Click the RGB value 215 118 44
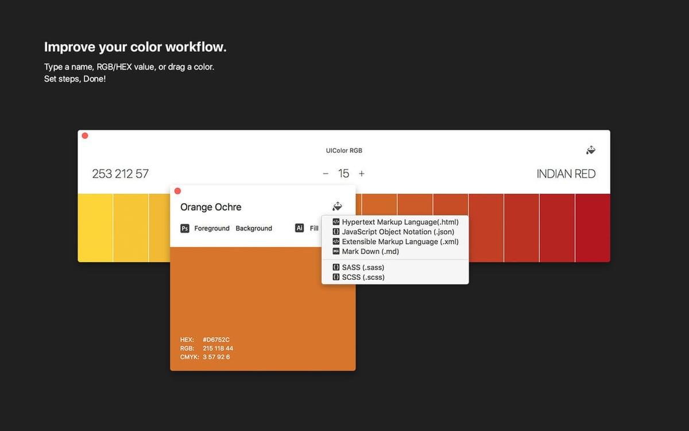This screenshot has height=431, width=689. pyautogui.click(x=218, y=348)
